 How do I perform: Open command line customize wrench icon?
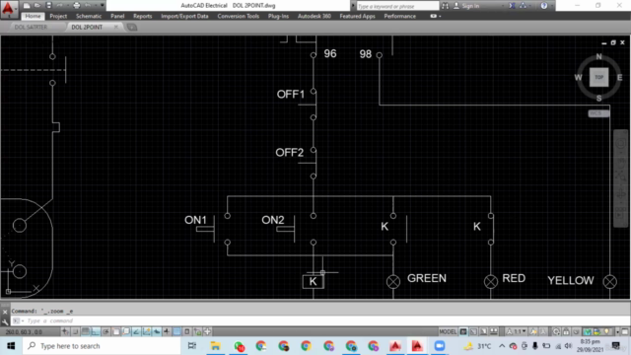pos(5,321)
